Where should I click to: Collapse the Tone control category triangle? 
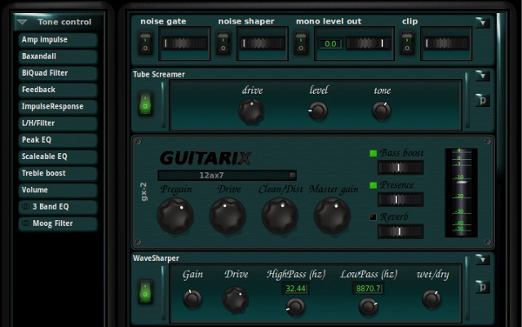coord(23,22)
